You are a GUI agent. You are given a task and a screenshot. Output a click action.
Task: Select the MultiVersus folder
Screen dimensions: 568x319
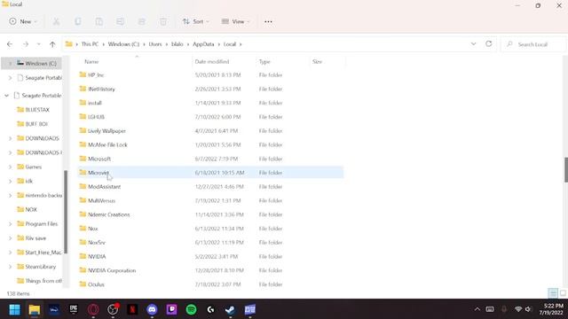[x=211, y=201]
